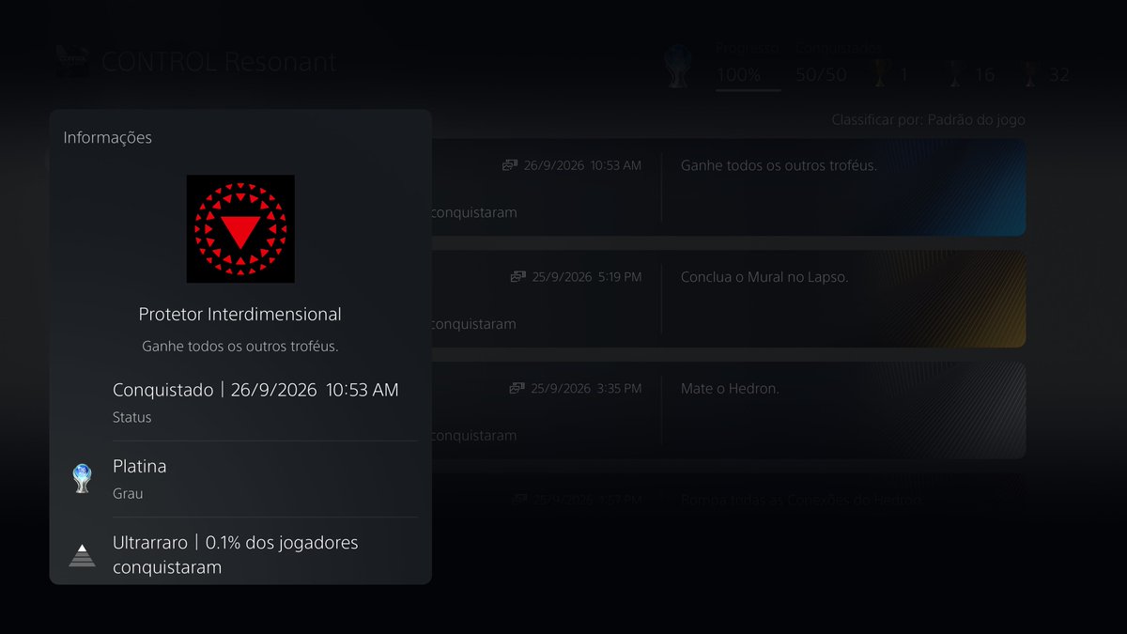Image resolution: width=1127 pixels, height=634 pixels.
Task: Click the platinum trophy icon beside Progresso
Action: pos(678,68)
